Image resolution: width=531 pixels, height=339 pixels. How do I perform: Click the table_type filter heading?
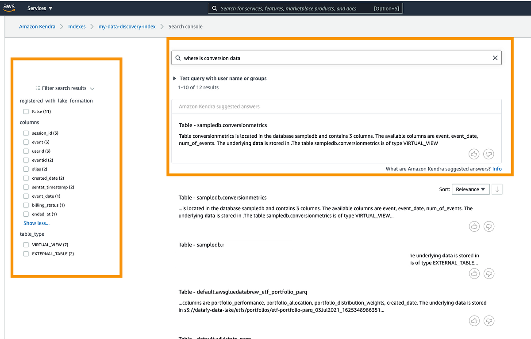(32, 234)
